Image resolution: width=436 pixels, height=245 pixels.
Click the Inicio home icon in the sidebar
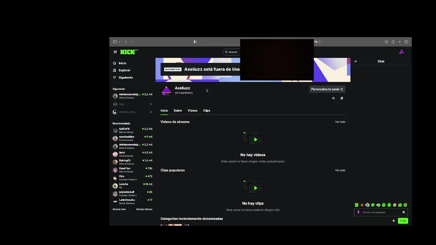click(114, 63)
